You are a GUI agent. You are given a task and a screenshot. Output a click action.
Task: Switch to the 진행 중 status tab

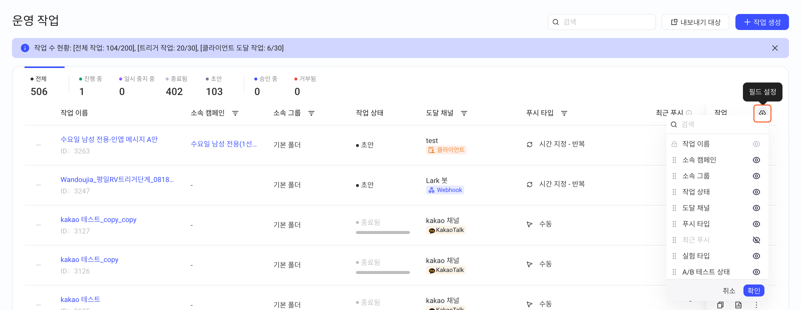coord(90,86)
